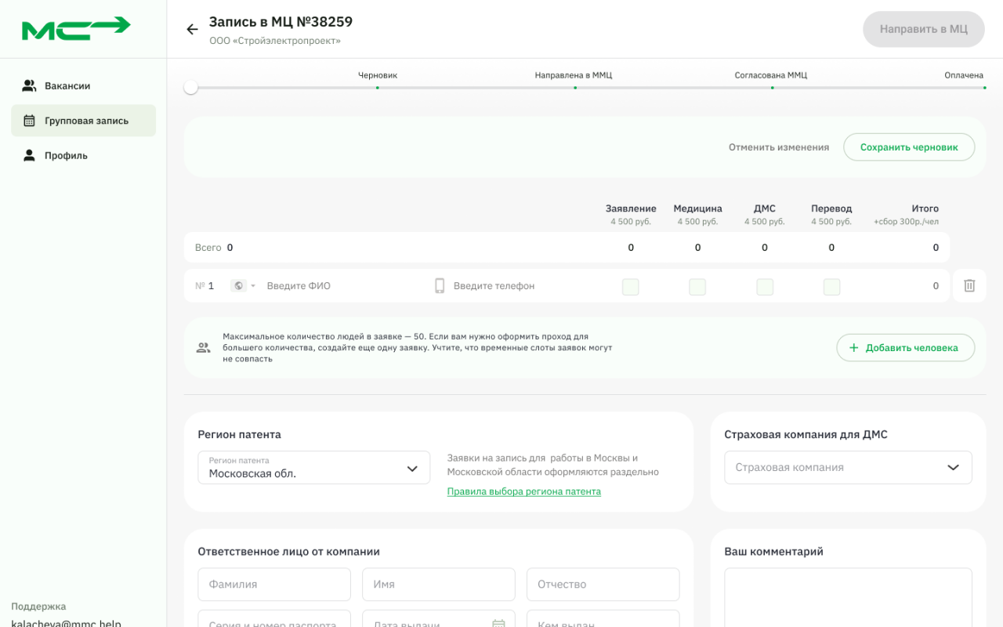The width and height of the screenshot is (1003, 627).
Task: Click the group icon beside the limit notice
Action: 204,348
